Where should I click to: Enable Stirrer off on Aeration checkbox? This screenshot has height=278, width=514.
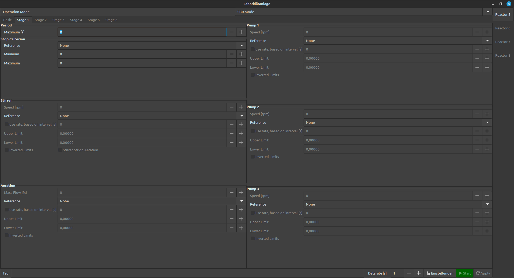pos(60,150)
